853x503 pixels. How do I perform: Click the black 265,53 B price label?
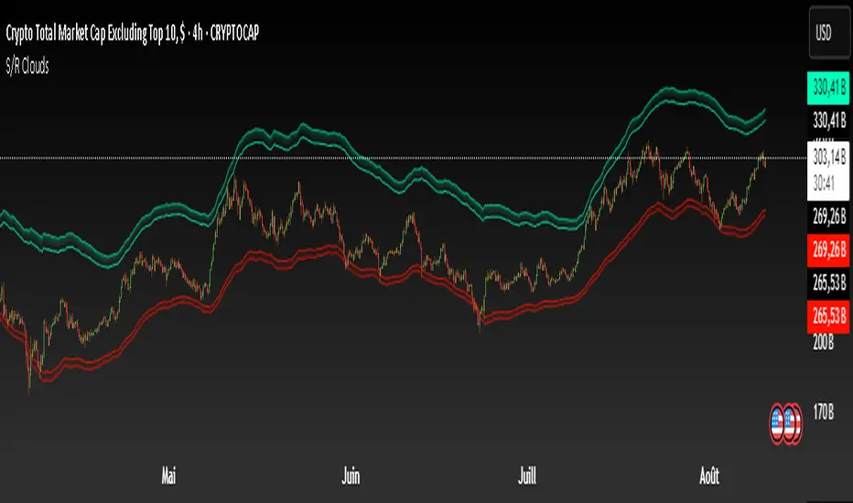point(828,283)
